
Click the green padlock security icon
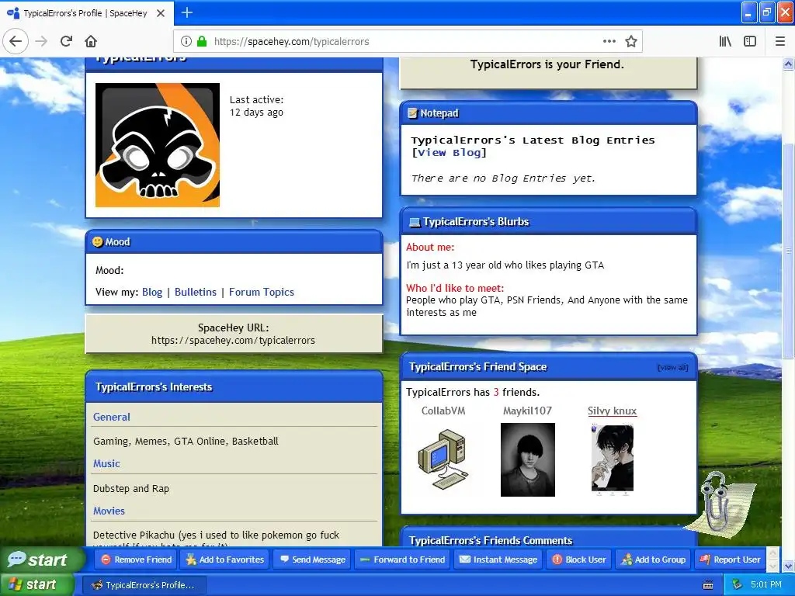(202, 42)
